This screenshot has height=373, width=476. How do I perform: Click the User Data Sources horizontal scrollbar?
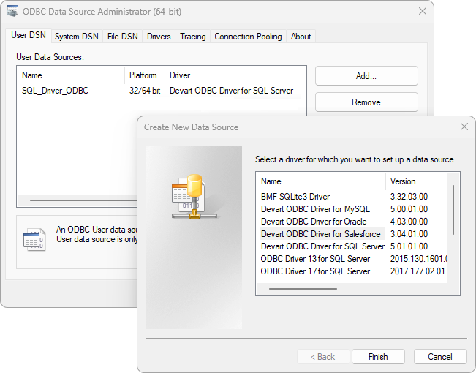click(83, 200)
